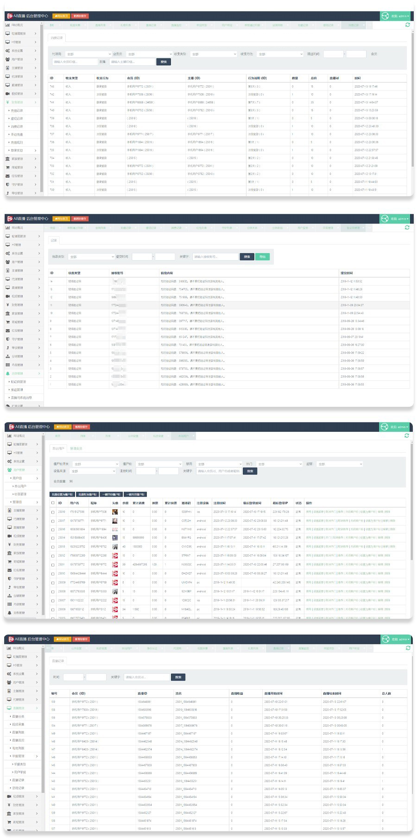The image size is (417, 840).
Task: Click 内容管理 grid icon on 验证码 records page
Action: 7,365
